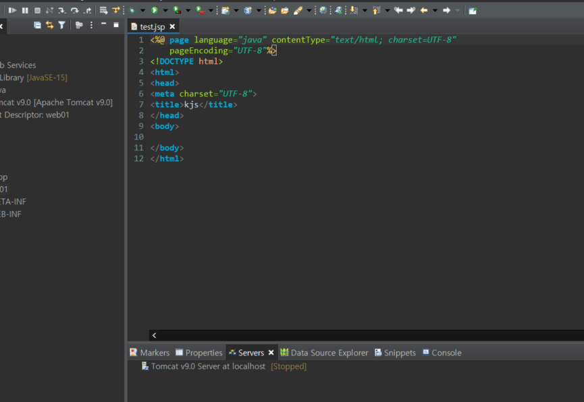Click the Forward navigation arrow
The width and height of the screenshot is (584, 402).
pyautogui.click(x=446, y=10)
